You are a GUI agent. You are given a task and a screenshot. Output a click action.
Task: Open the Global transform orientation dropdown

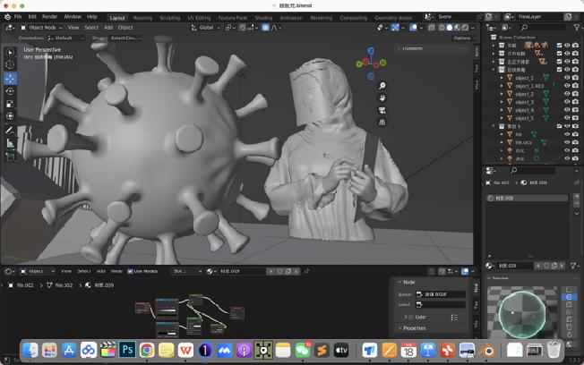(205, 28)
